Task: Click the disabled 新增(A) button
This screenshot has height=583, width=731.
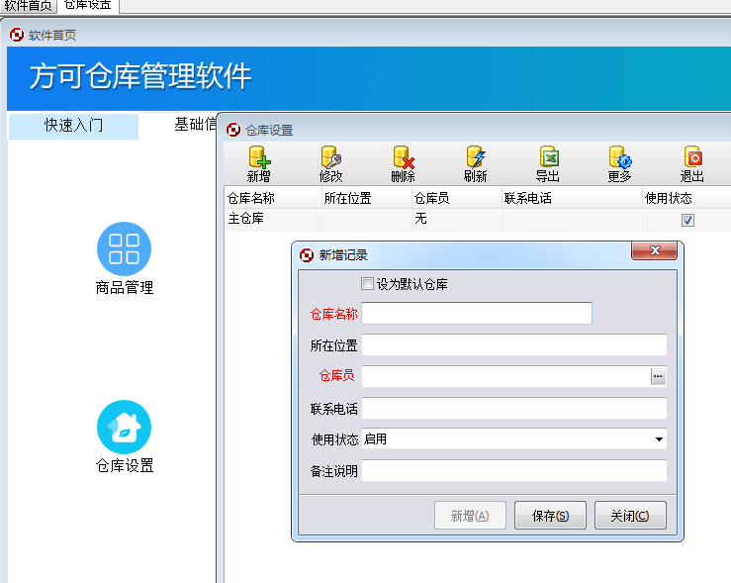Action: (470, 516)
